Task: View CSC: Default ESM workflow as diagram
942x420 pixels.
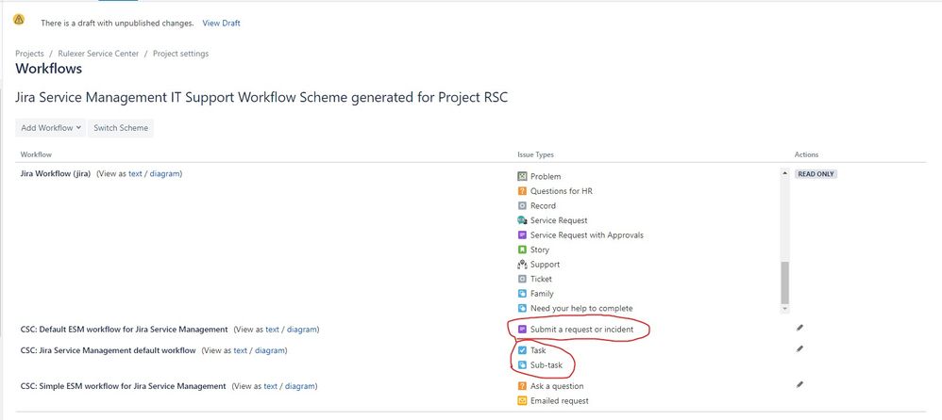Action: (302, 330)
